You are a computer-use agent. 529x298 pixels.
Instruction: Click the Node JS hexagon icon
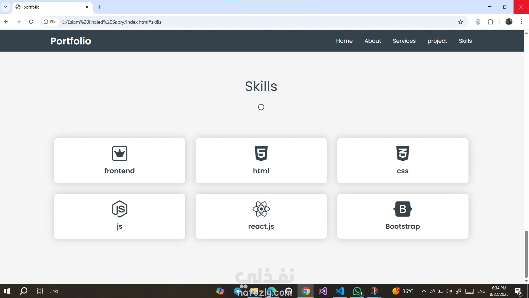120,209
